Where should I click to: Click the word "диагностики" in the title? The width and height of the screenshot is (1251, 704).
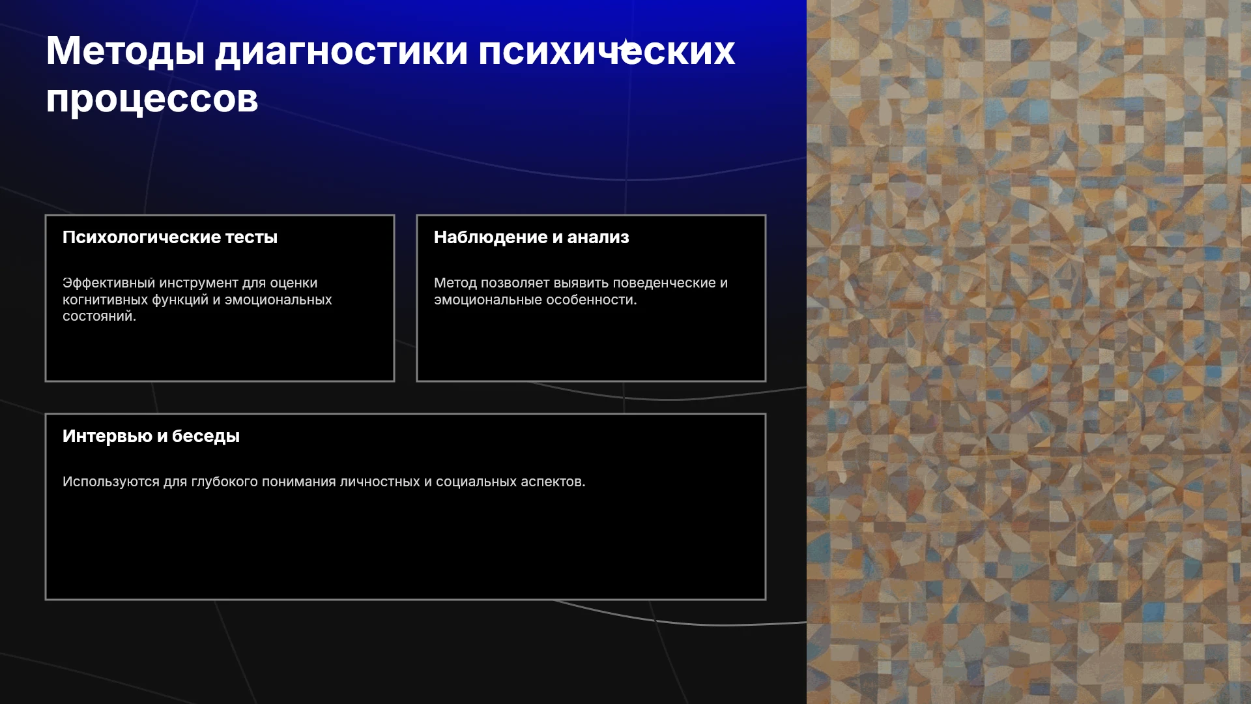[x=341, y=51]
